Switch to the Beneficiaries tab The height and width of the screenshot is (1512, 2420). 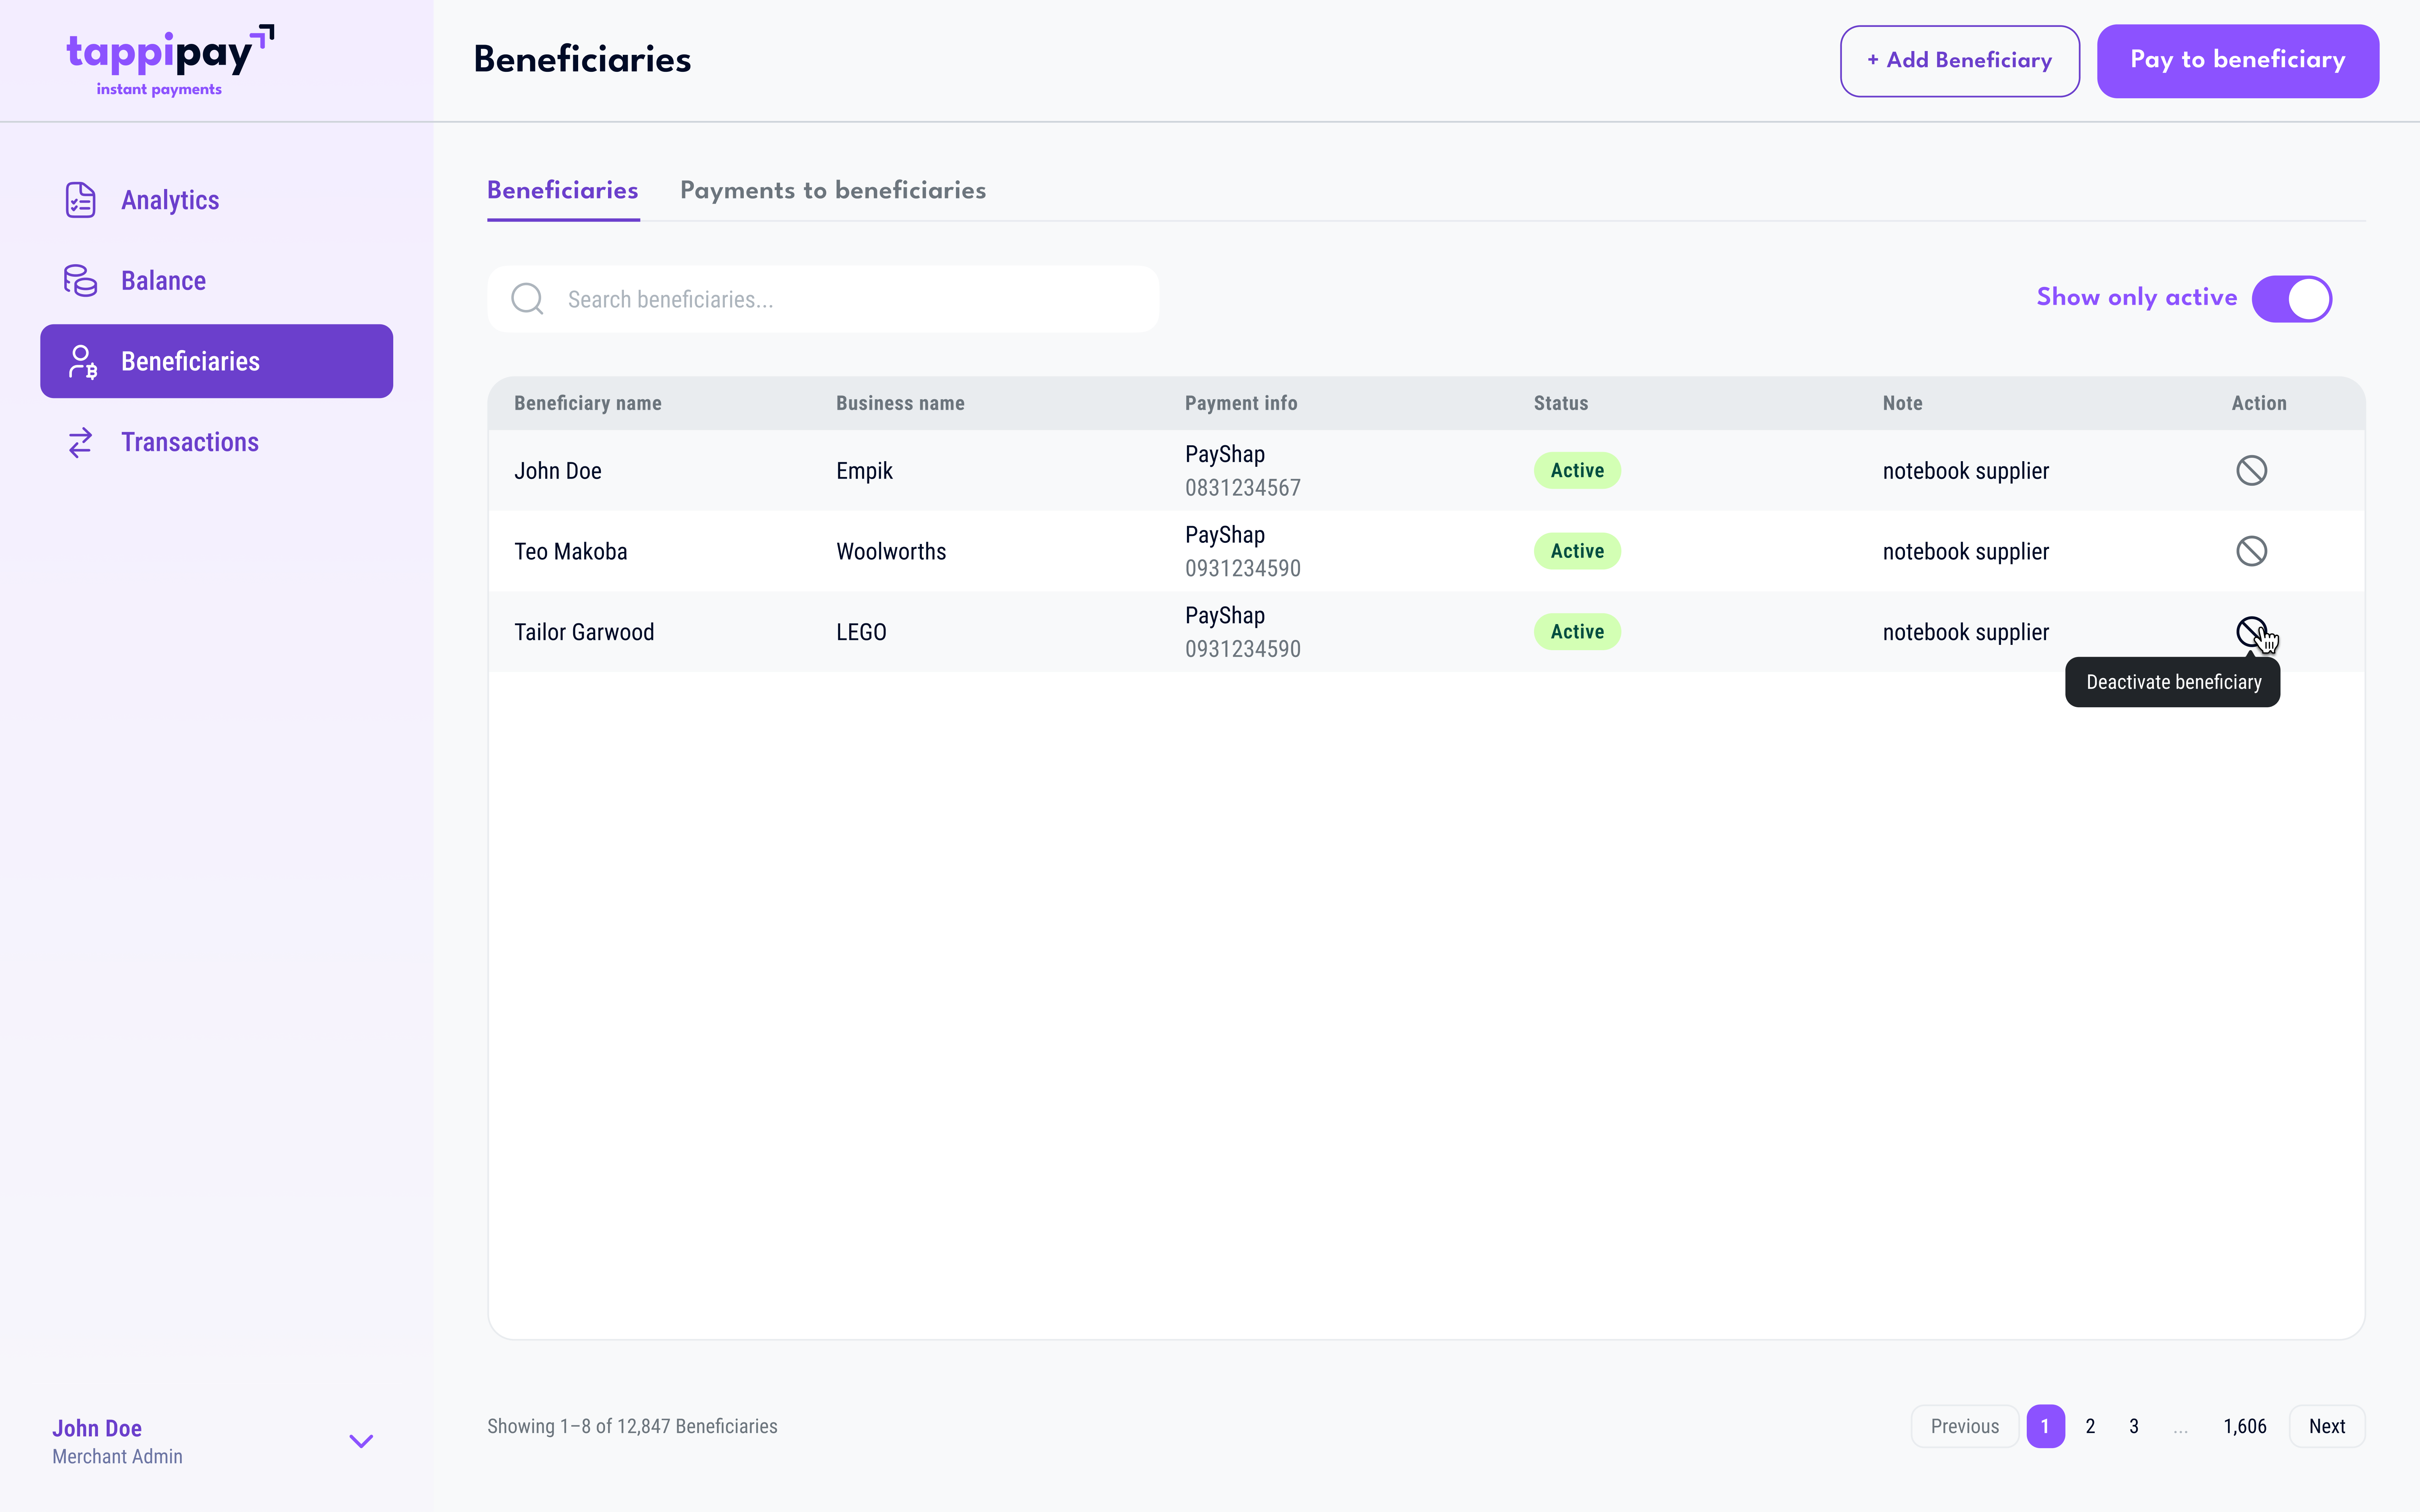point(563,190)
